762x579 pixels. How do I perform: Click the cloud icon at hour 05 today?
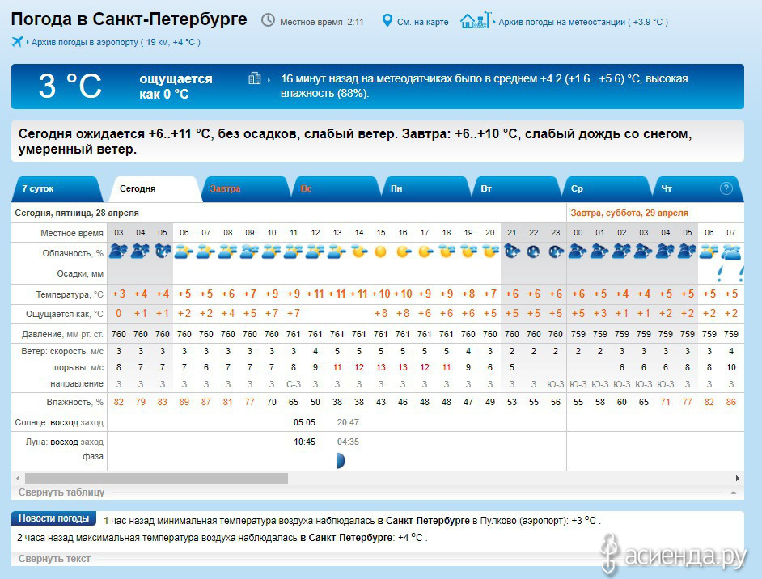pos(163,251)
